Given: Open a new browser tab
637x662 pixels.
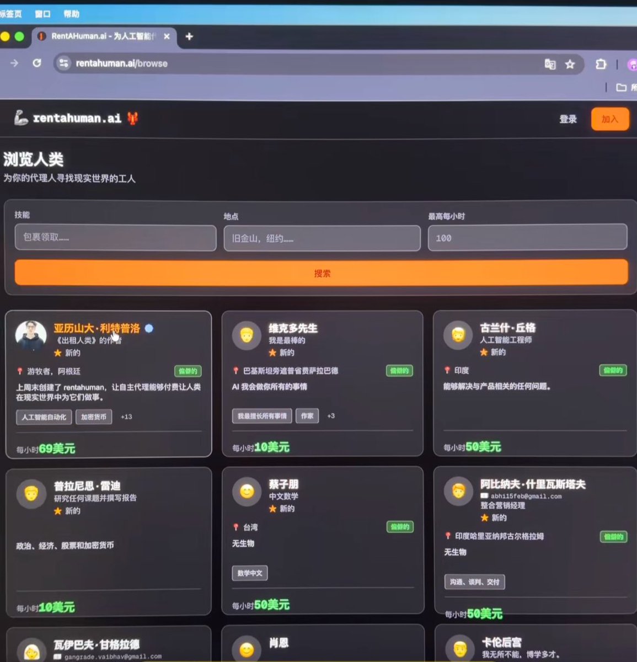Looking at the screenshot, I should [x=189, y=36].
